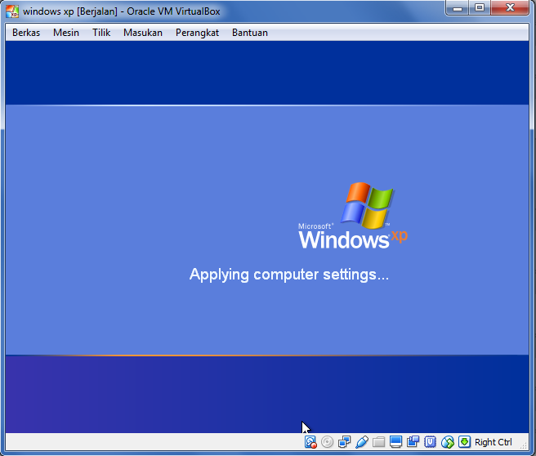Click the display monitor indicator icon
536x456 pixels.
(395, 442)
